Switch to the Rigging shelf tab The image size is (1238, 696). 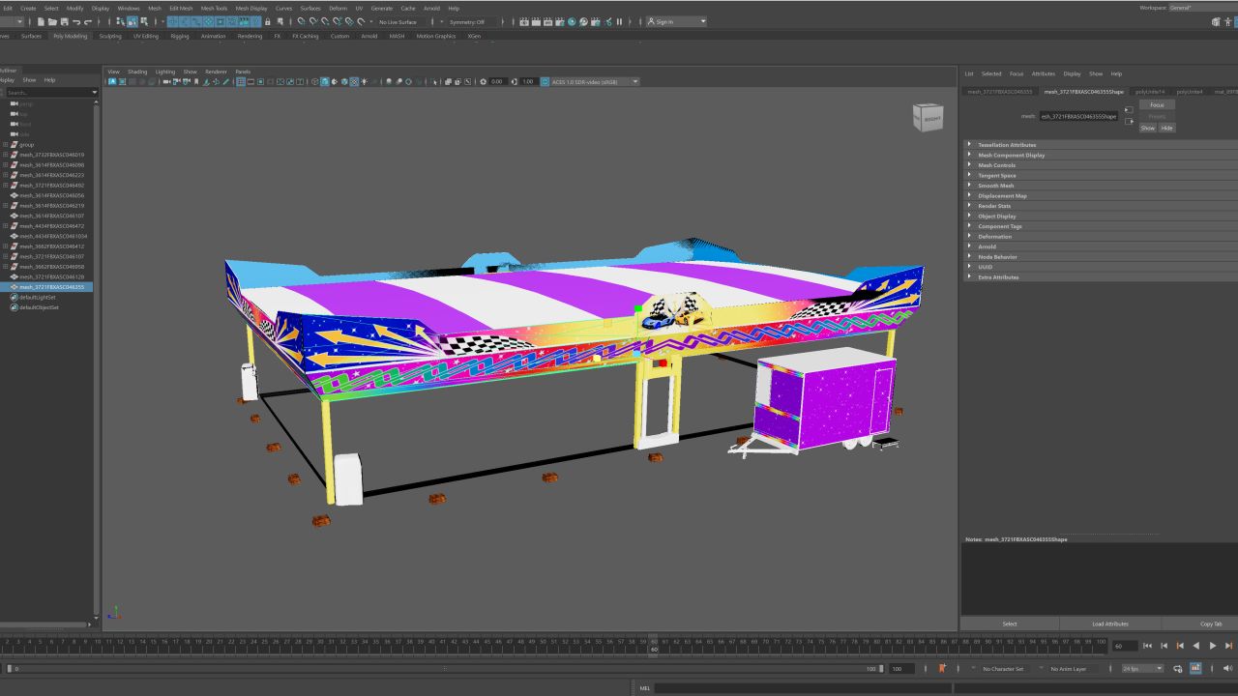[180, 36]
